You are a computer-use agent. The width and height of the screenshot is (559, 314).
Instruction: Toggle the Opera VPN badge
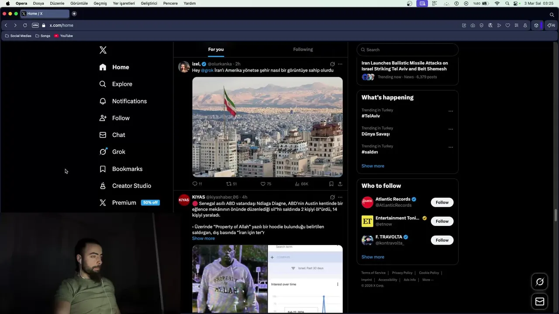pyautogui.click(x=35, y=25)
